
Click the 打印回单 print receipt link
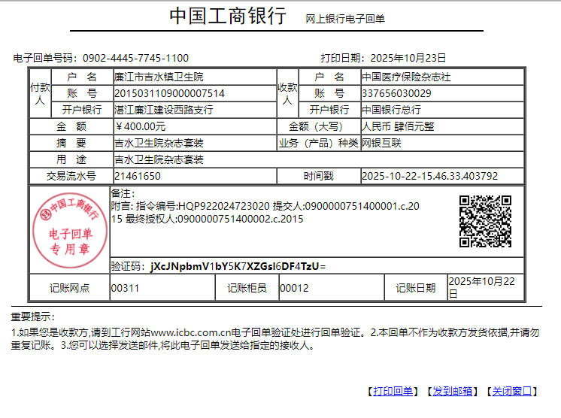click(x=392, y=391)
